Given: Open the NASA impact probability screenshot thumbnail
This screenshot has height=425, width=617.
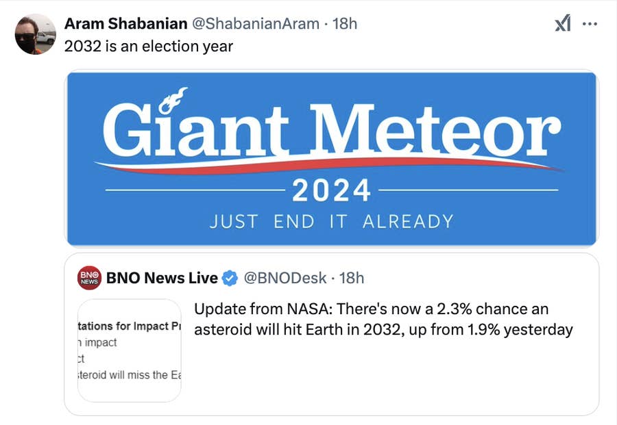Looking at the screenshot, I should tap(129, 349).
